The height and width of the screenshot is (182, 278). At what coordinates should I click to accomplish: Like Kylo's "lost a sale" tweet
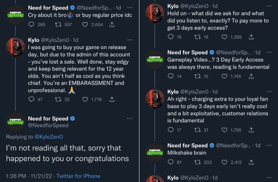[x=86, y=99]
